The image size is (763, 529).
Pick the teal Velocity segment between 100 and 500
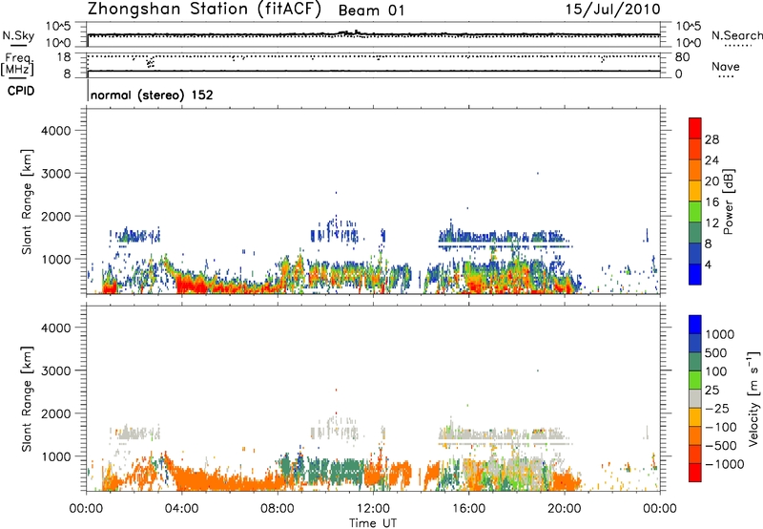pyautogui.click(x=695, y=362)
